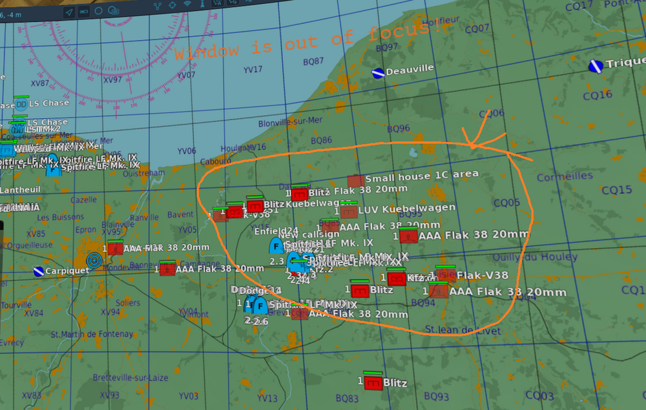Select the Trique airfield marker at the map edge
646x410 pixels.
(x=596, y=66)
